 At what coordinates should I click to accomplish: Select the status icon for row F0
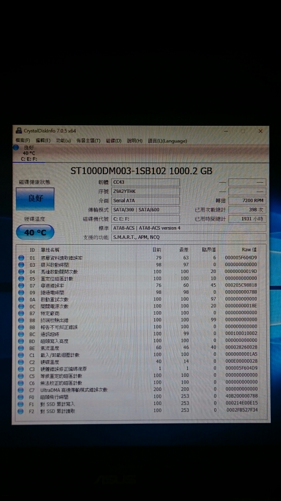(x=21, y=397)
